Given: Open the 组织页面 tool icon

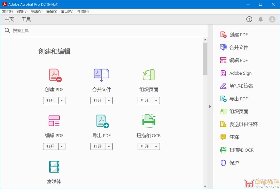Looking at the screenshot, I should [x=149, y=75].
